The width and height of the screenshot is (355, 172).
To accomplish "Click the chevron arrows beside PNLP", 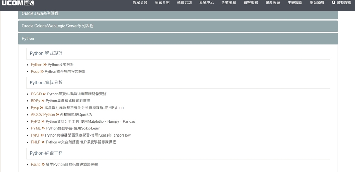I will point(43,142).
